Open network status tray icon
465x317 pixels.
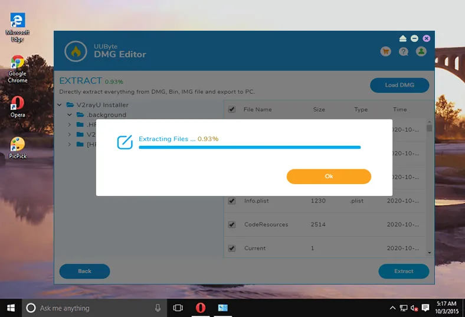click(x=403, y=308)
